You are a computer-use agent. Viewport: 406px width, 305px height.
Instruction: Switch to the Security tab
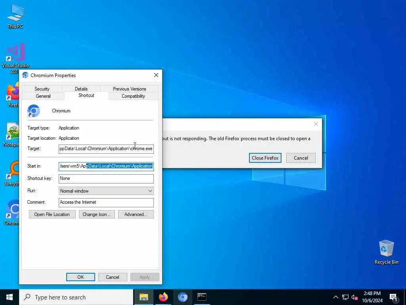(42, 89)
